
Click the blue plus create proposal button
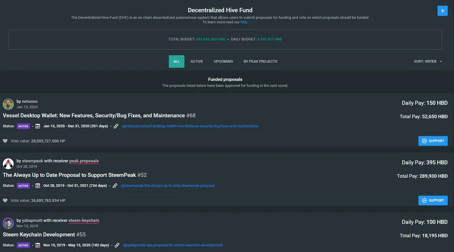(x=442, y=11)
